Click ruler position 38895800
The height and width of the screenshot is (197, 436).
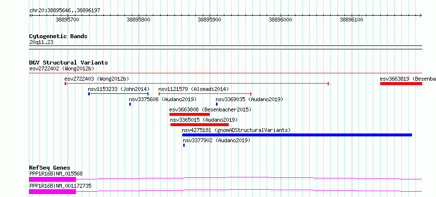point(139,20)
